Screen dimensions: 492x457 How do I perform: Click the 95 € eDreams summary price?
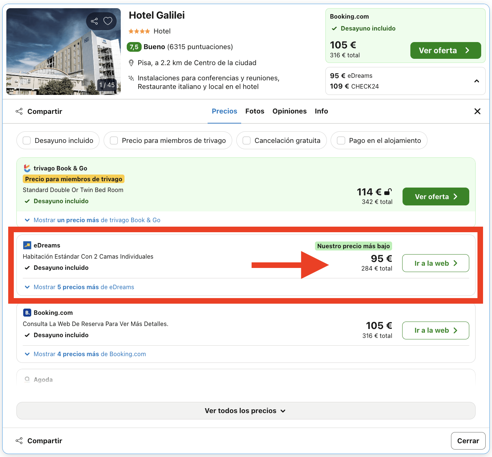pyautogui.click(x=351, y=76)
